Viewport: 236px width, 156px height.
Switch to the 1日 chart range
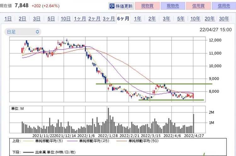pos(8,19)
